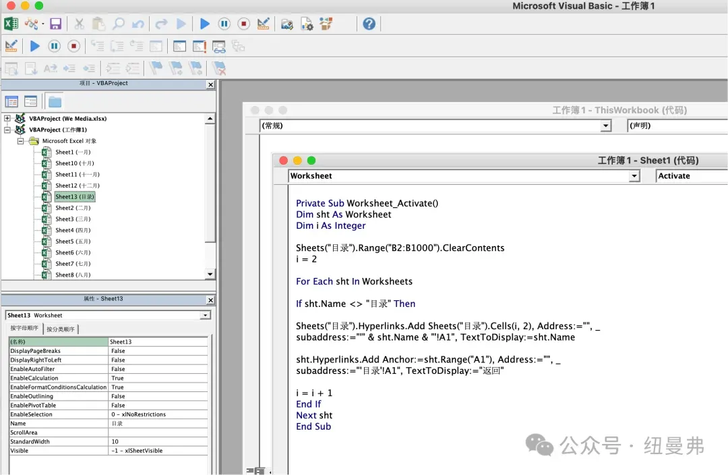The height and width of the screenshot is (475, 728).
Task: Select Sheet5 (五月) in project tree
Action: 73,242
